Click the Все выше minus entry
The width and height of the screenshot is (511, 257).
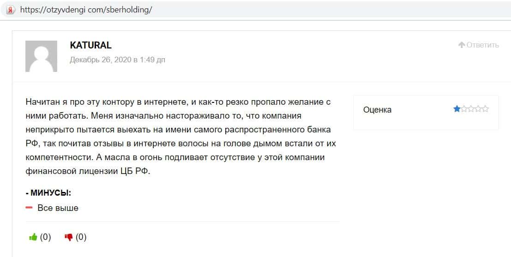click(x=58, y=208)
